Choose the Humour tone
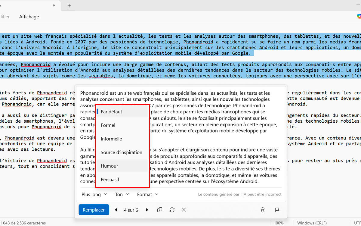 (x=122, y=166)
